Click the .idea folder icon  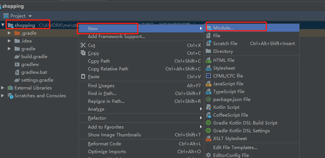[x=17, y=41]
